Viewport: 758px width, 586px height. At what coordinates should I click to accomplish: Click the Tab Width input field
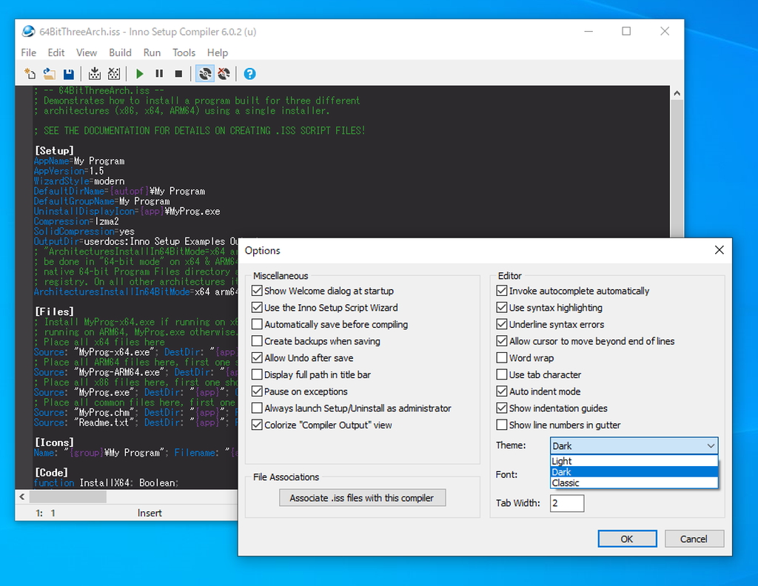click(566, 503)
